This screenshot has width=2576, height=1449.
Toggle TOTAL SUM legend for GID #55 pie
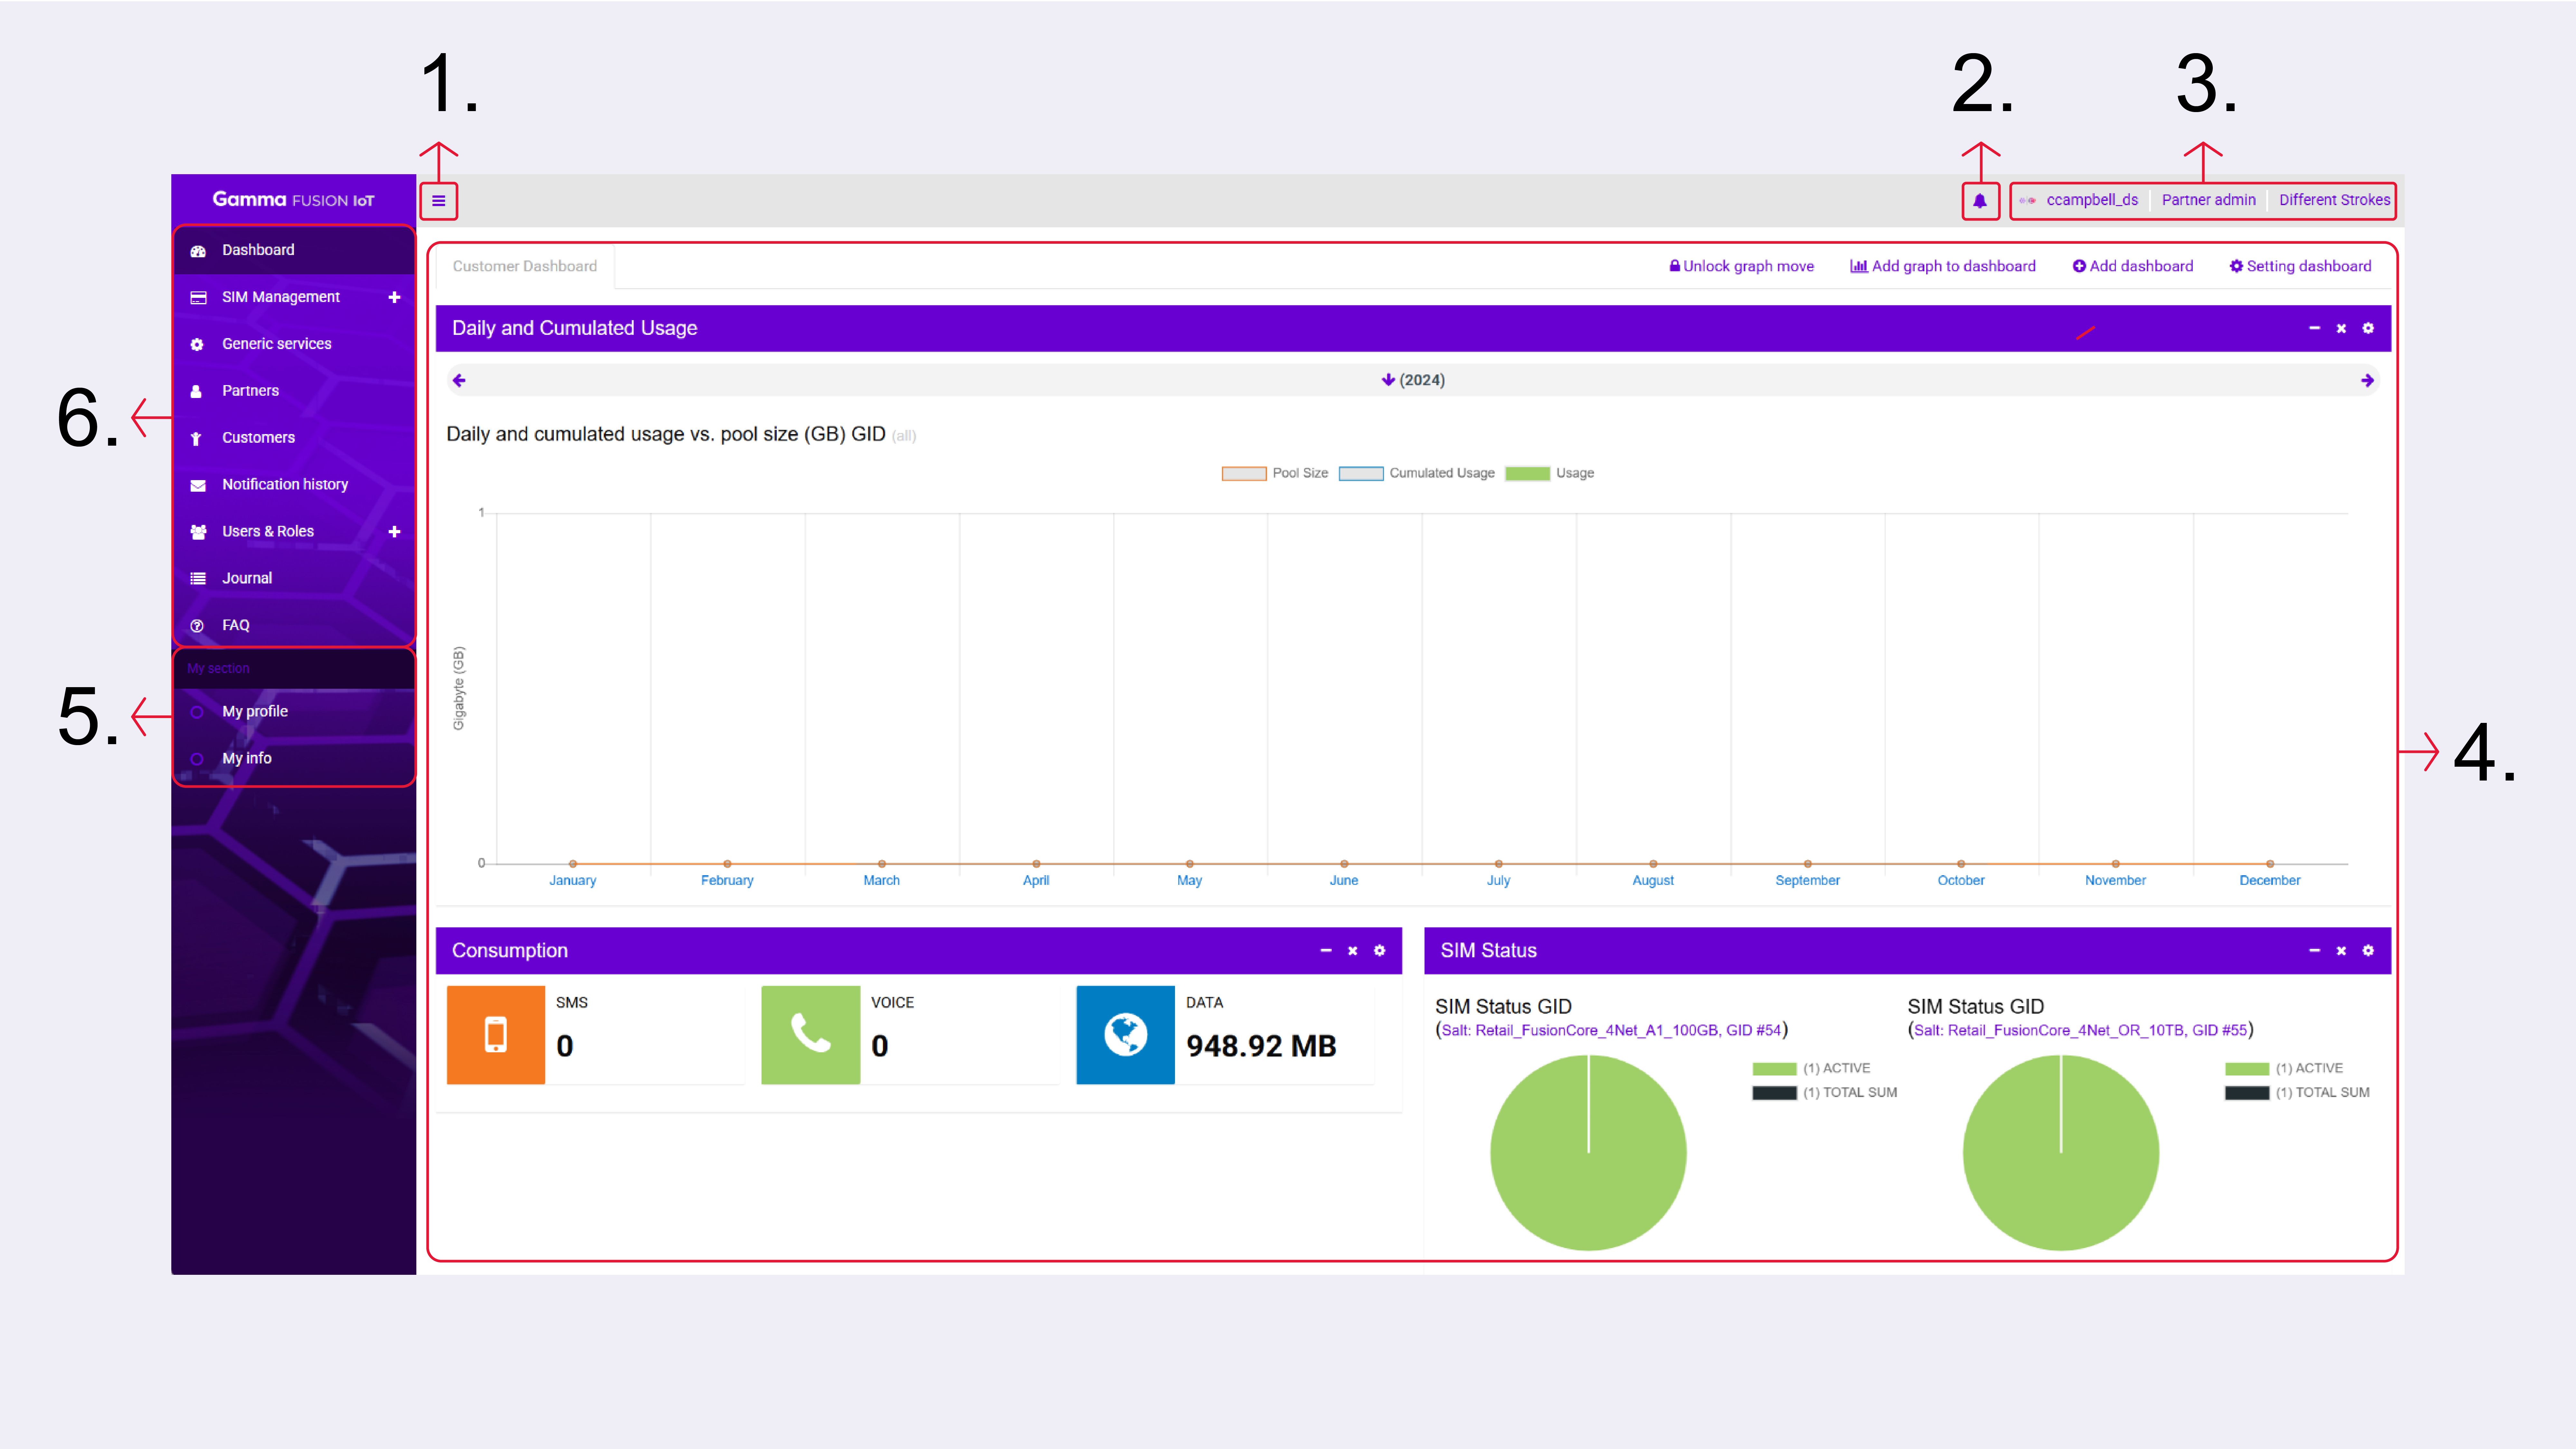pos(2297,1093)
